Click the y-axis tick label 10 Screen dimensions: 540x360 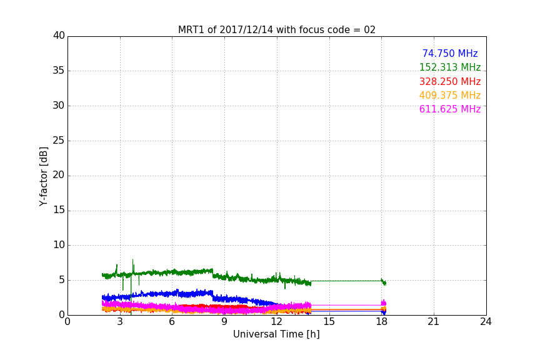point(59,245)
